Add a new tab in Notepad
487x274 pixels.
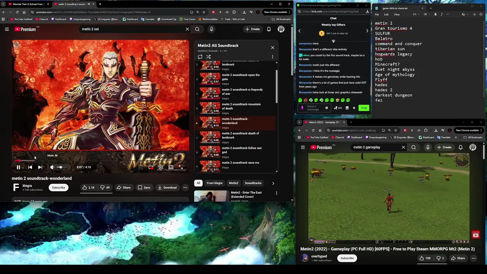point(431,8)
